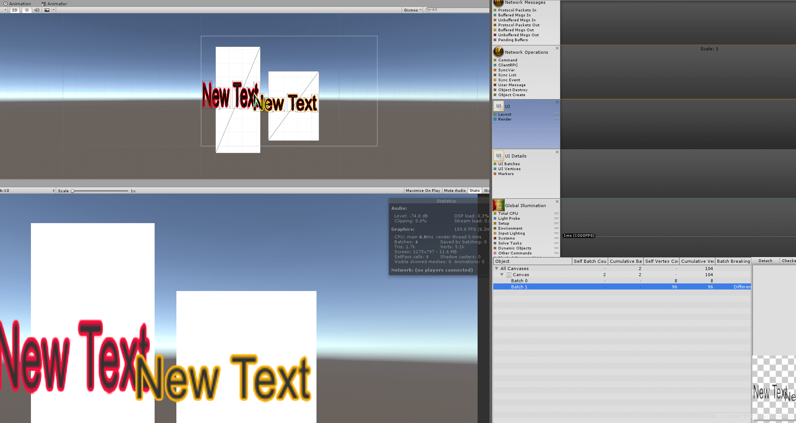
Task: Drag the Scale slider in scene view
Action: 74,190
